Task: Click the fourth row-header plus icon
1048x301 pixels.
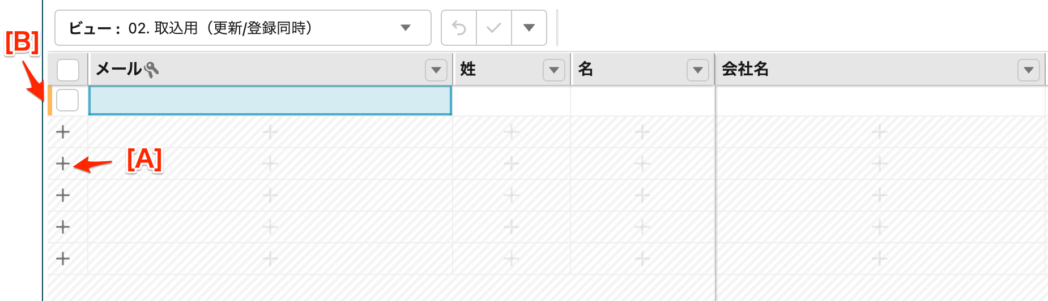Action: tap(63, 227)
